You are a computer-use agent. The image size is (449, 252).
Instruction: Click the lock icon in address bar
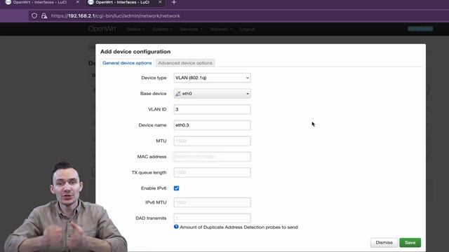(x=44, y=15)
